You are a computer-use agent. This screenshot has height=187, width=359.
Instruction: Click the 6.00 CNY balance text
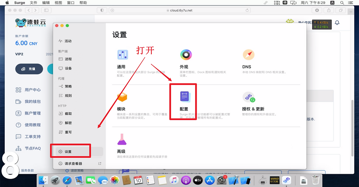point(26,43)
